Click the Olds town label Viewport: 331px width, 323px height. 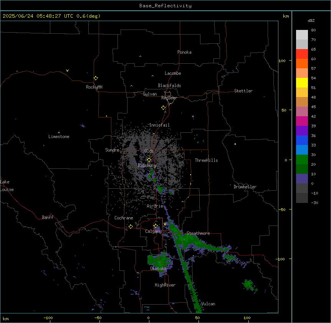coord(149,151)
